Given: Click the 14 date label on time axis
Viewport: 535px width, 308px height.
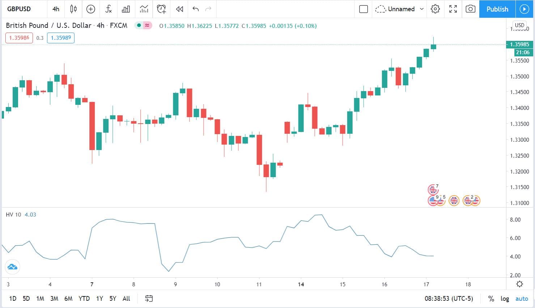Looking at the screenshot, I should (301, 285).
